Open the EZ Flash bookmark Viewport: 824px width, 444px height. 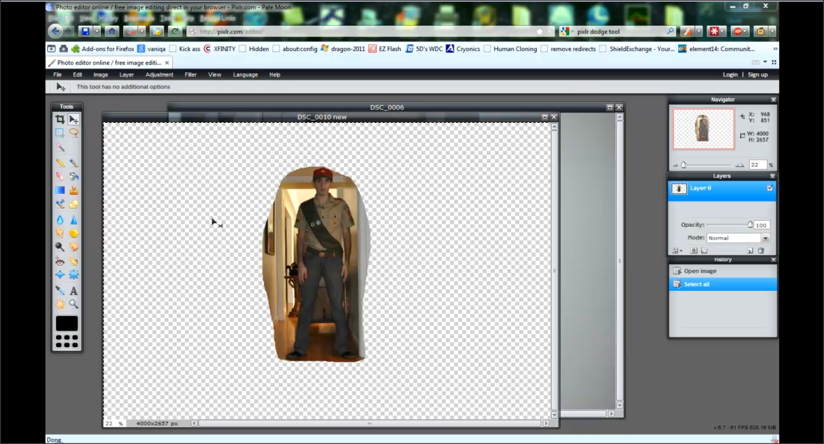point(385,49)
